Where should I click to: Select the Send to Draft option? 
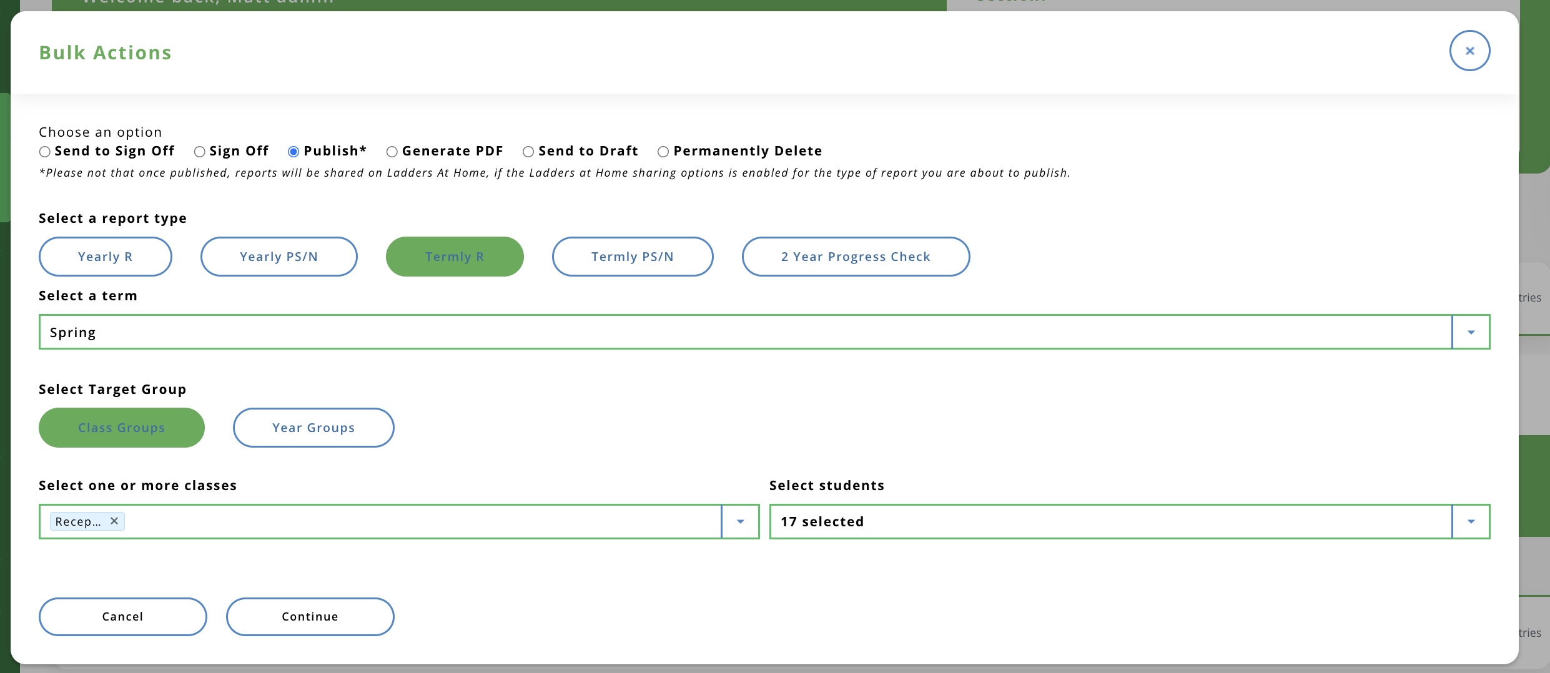pos(528,152)
